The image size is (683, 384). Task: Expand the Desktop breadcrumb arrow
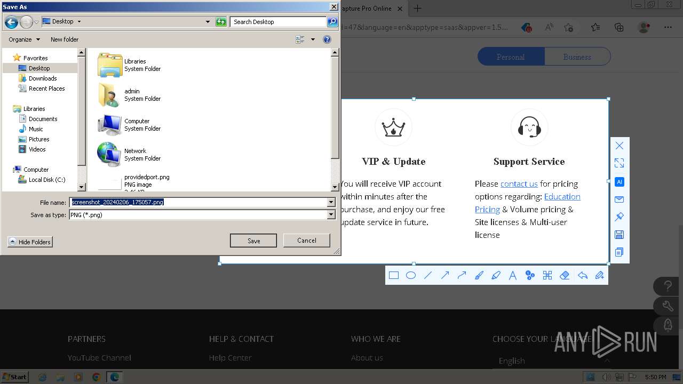(x=79, y=22)
